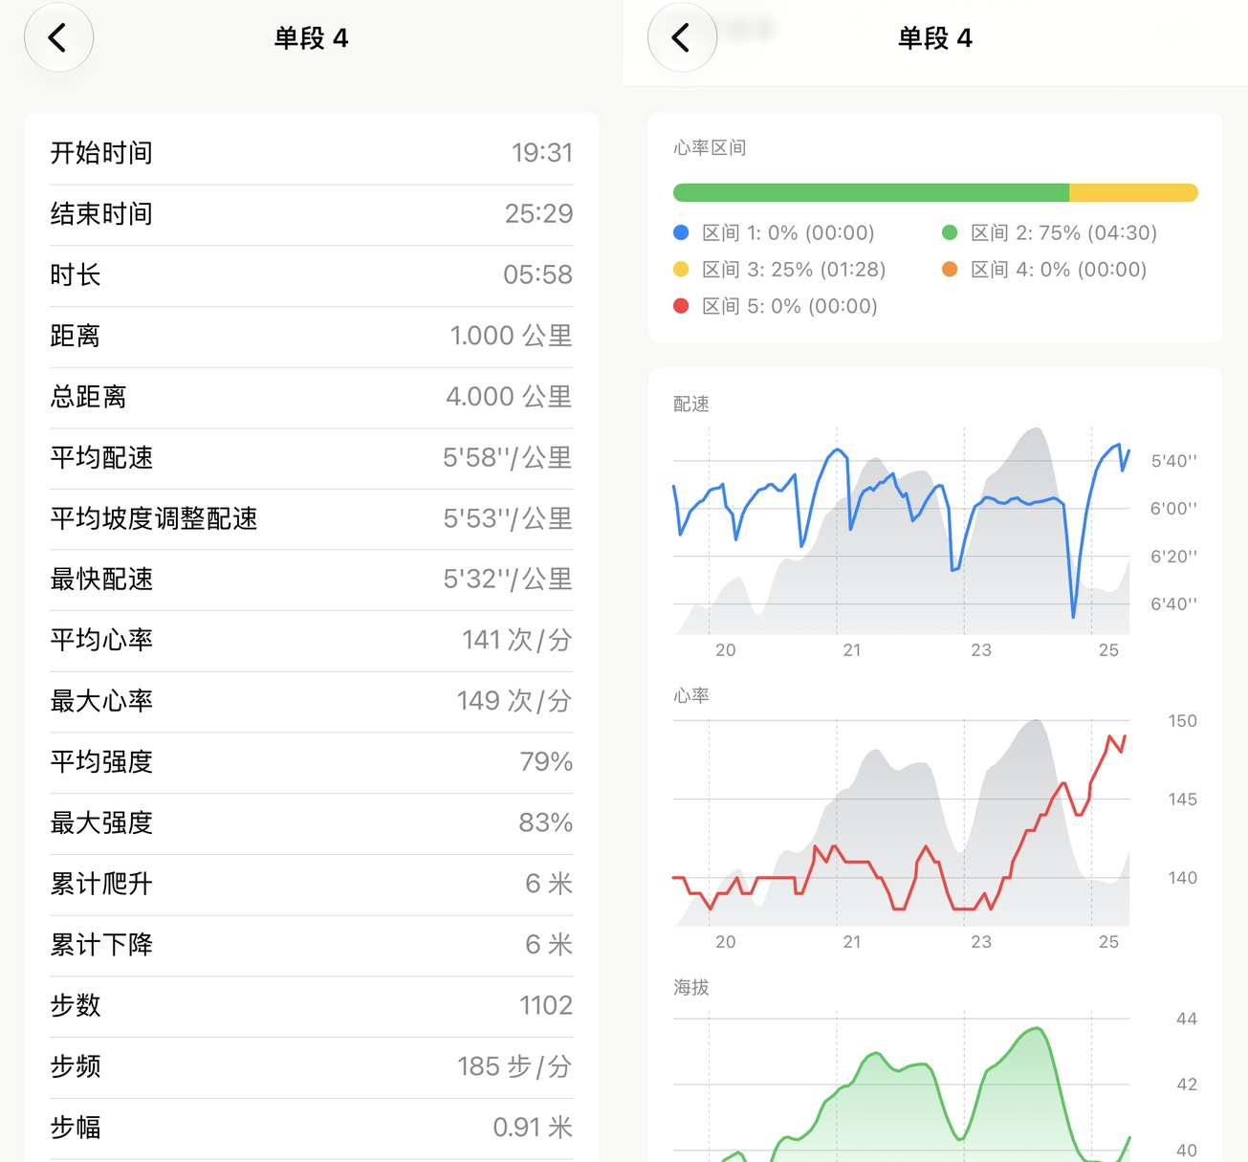Click the green segment of heart-rate zone bar

[871, 192]
